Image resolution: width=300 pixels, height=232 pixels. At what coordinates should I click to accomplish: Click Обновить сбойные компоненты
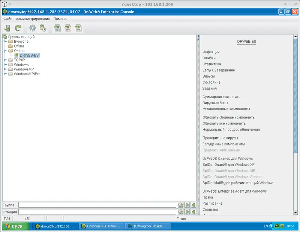coord(229,117)
